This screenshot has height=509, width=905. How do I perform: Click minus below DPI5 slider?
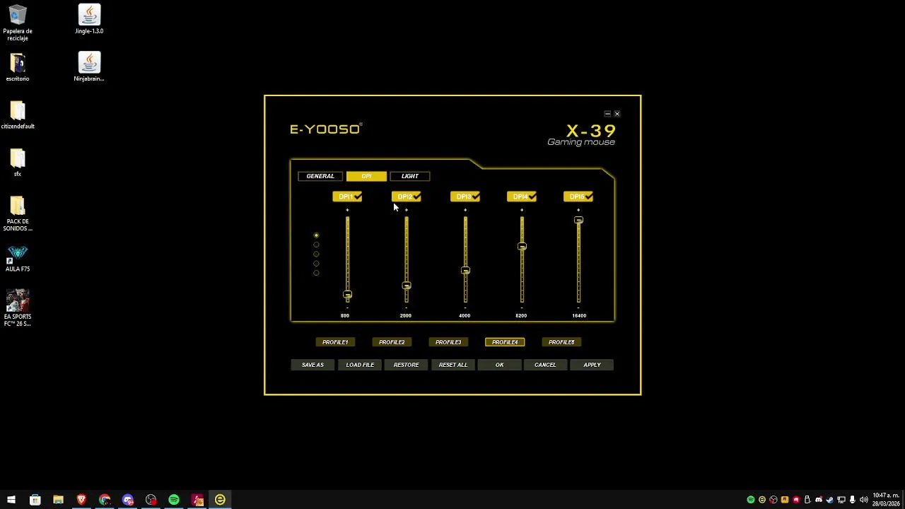(x=578, y=308)
